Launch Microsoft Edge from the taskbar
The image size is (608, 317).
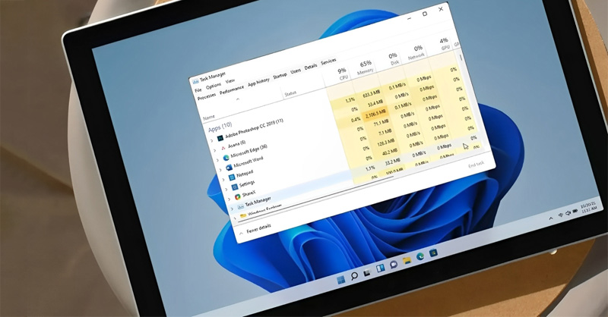[x=420, y=256]
